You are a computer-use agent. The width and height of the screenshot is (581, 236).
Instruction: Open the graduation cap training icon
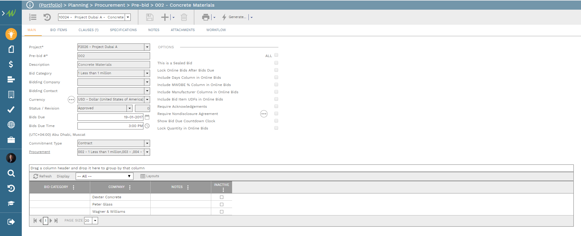(11, 203)
